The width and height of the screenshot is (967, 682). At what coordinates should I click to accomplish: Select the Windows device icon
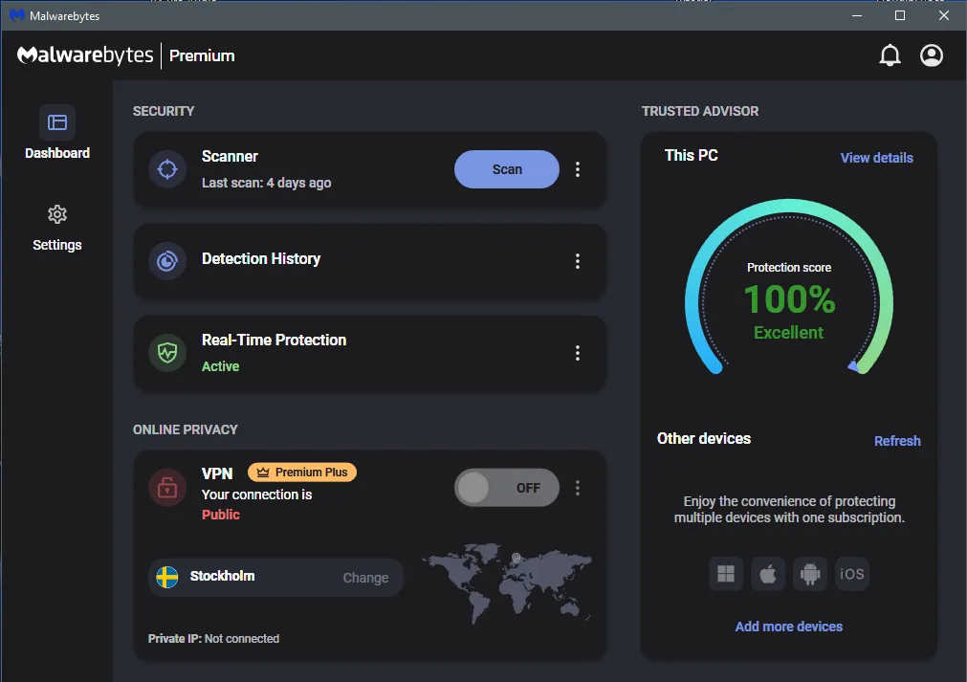[x=726, y=574]
